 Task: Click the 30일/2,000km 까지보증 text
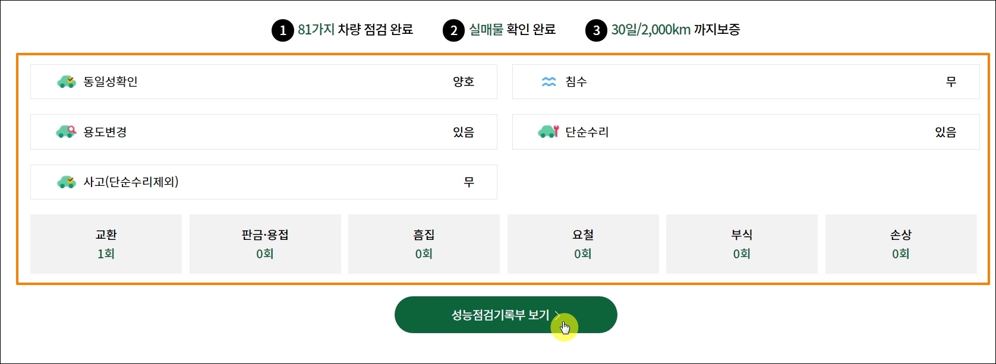pyautogui.click(x=676, y=30)
